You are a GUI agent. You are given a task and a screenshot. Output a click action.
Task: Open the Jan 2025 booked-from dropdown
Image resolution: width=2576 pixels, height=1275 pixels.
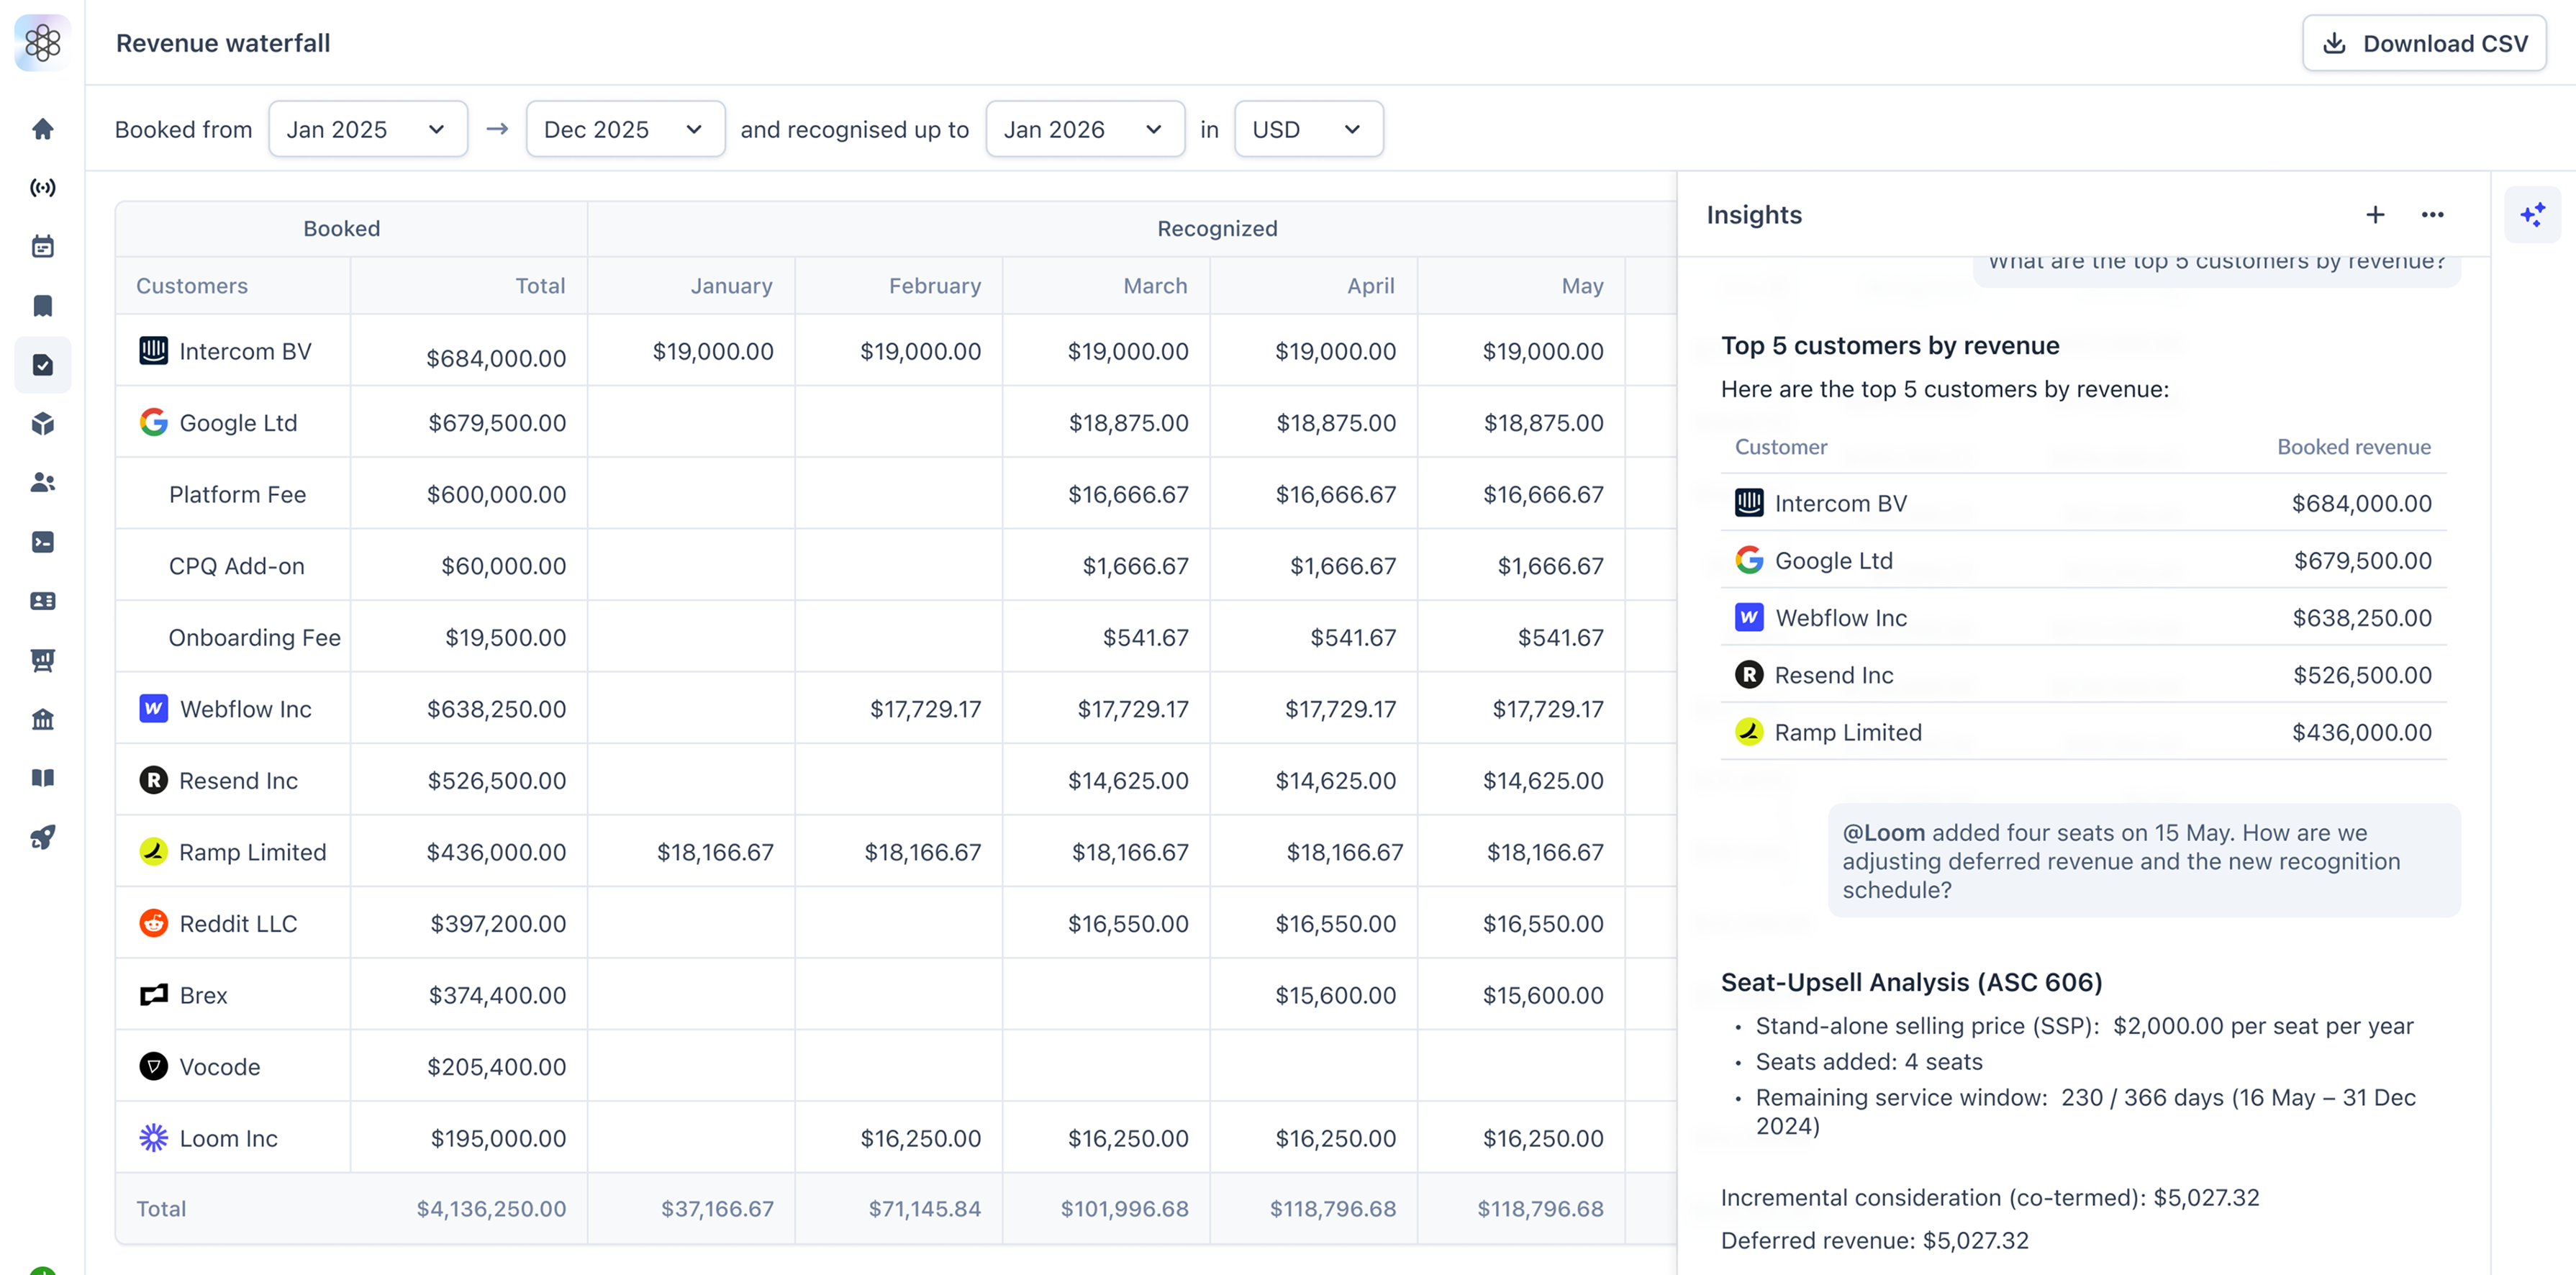[367, 128]
